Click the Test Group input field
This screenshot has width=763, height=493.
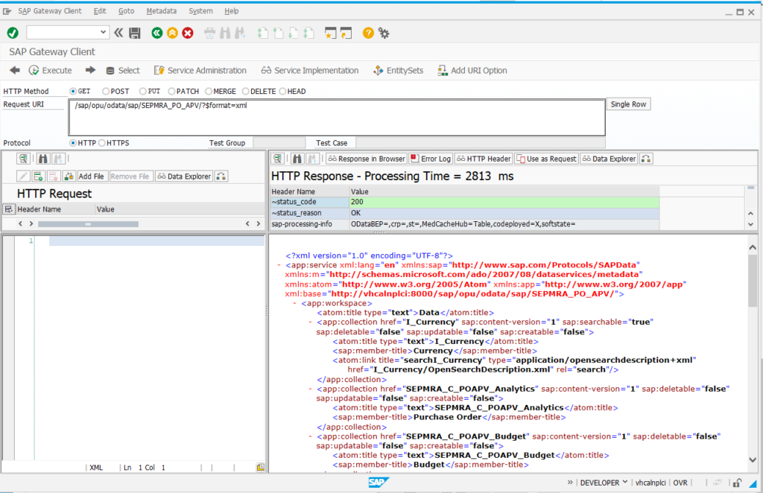(x=279, y=143)
